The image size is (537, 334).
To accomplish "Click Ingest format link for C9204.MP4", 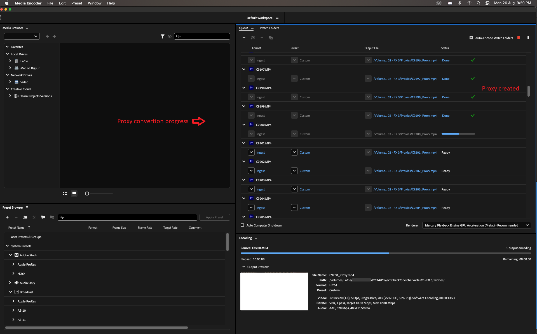I will [261, 208].
